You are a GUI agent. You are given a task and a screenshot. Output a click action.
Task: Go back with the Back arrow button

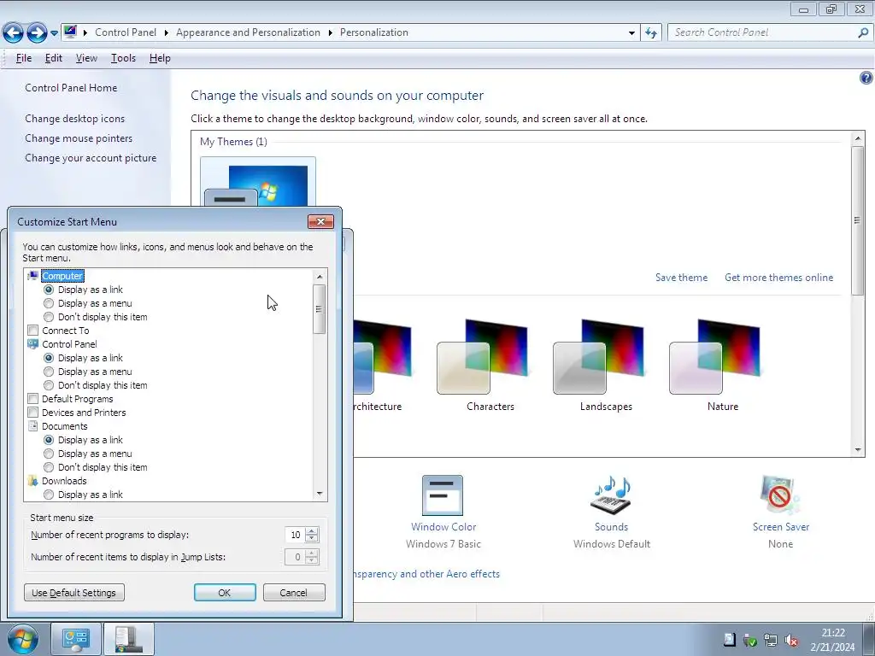[x=14, y=33]
